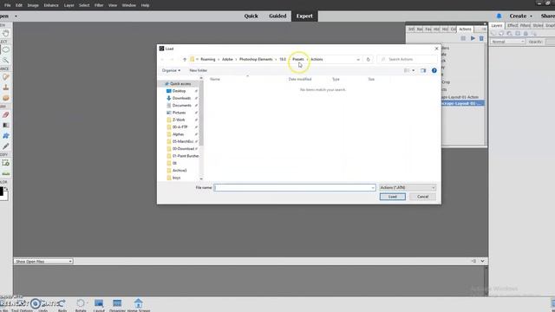Select the Straighten tool
555x312 pixels.
[6, 173]
